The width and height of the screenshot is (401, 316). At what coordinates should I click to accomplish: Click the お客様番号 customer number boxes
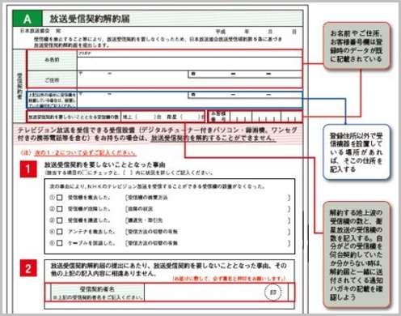tap(265, 117)
